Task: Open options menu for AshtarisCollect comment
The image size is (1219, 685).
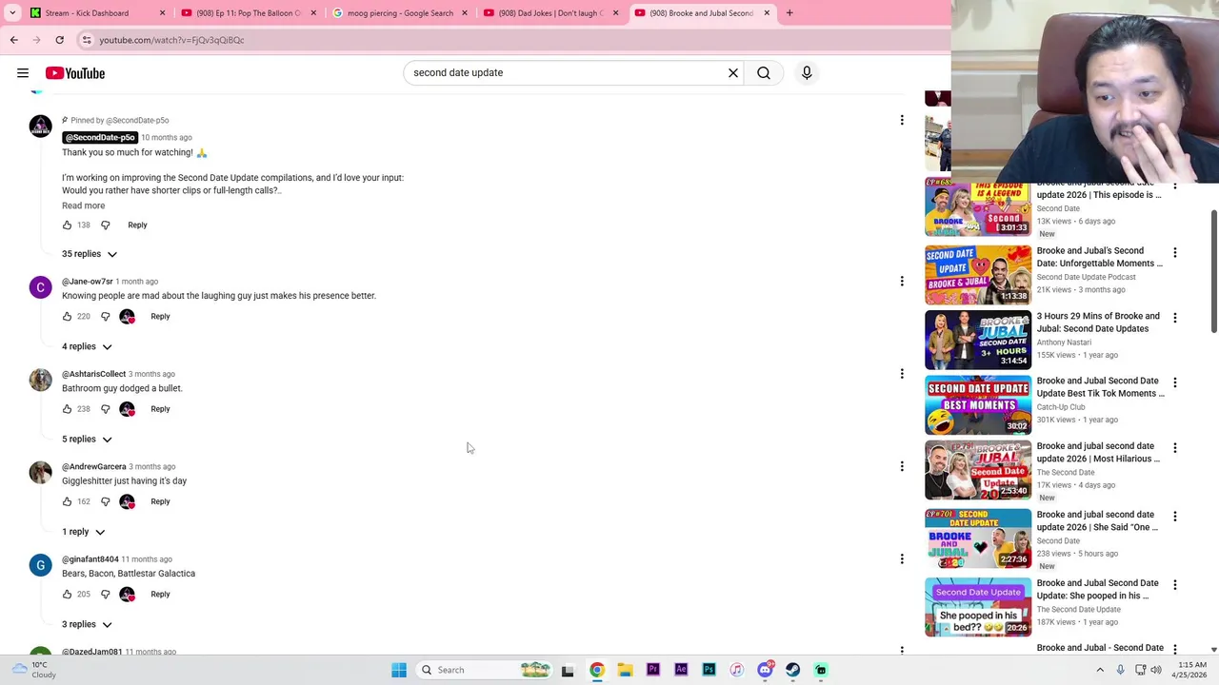Action: click(x=902, y=374)
